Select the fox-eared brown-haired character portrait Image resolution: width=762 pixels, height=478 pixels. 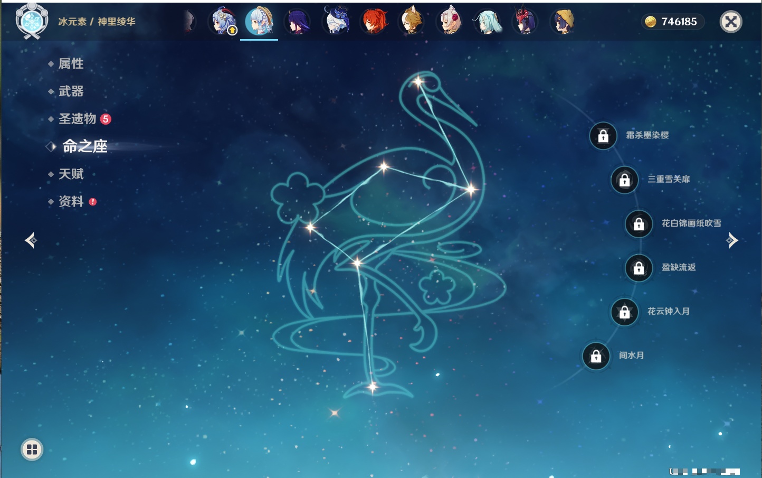(x=412, y=22)
